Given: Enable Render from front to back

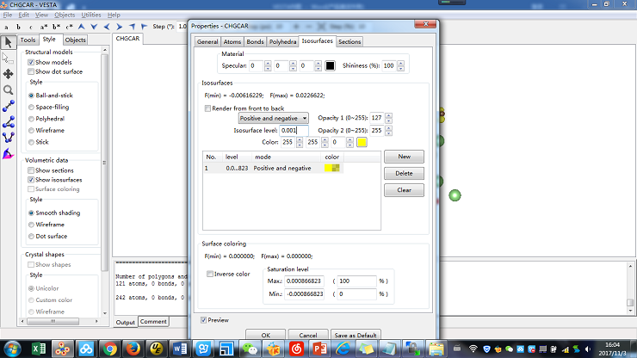Looking at the screenshot, I should [207, 108].
